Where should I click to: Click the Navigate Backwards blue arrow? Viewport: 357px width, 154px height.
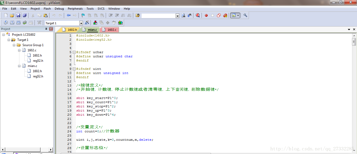pyautogui.click(x=69, y=15)
